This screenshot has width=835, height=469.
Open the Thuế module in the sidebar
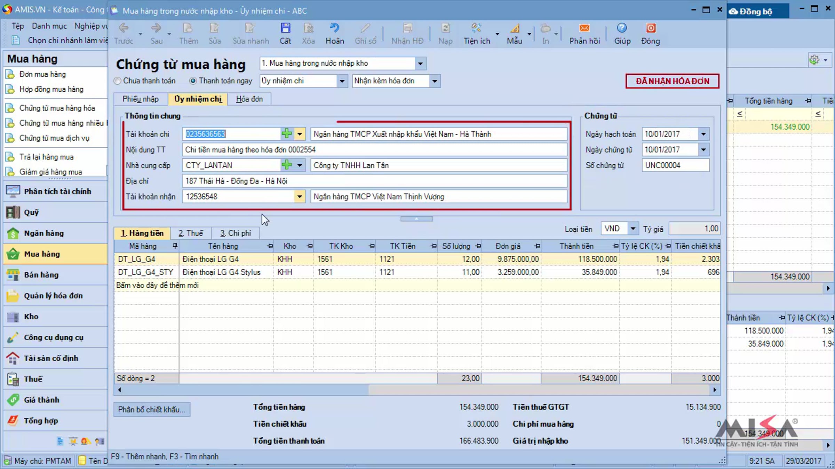click(x=56, y=379)
